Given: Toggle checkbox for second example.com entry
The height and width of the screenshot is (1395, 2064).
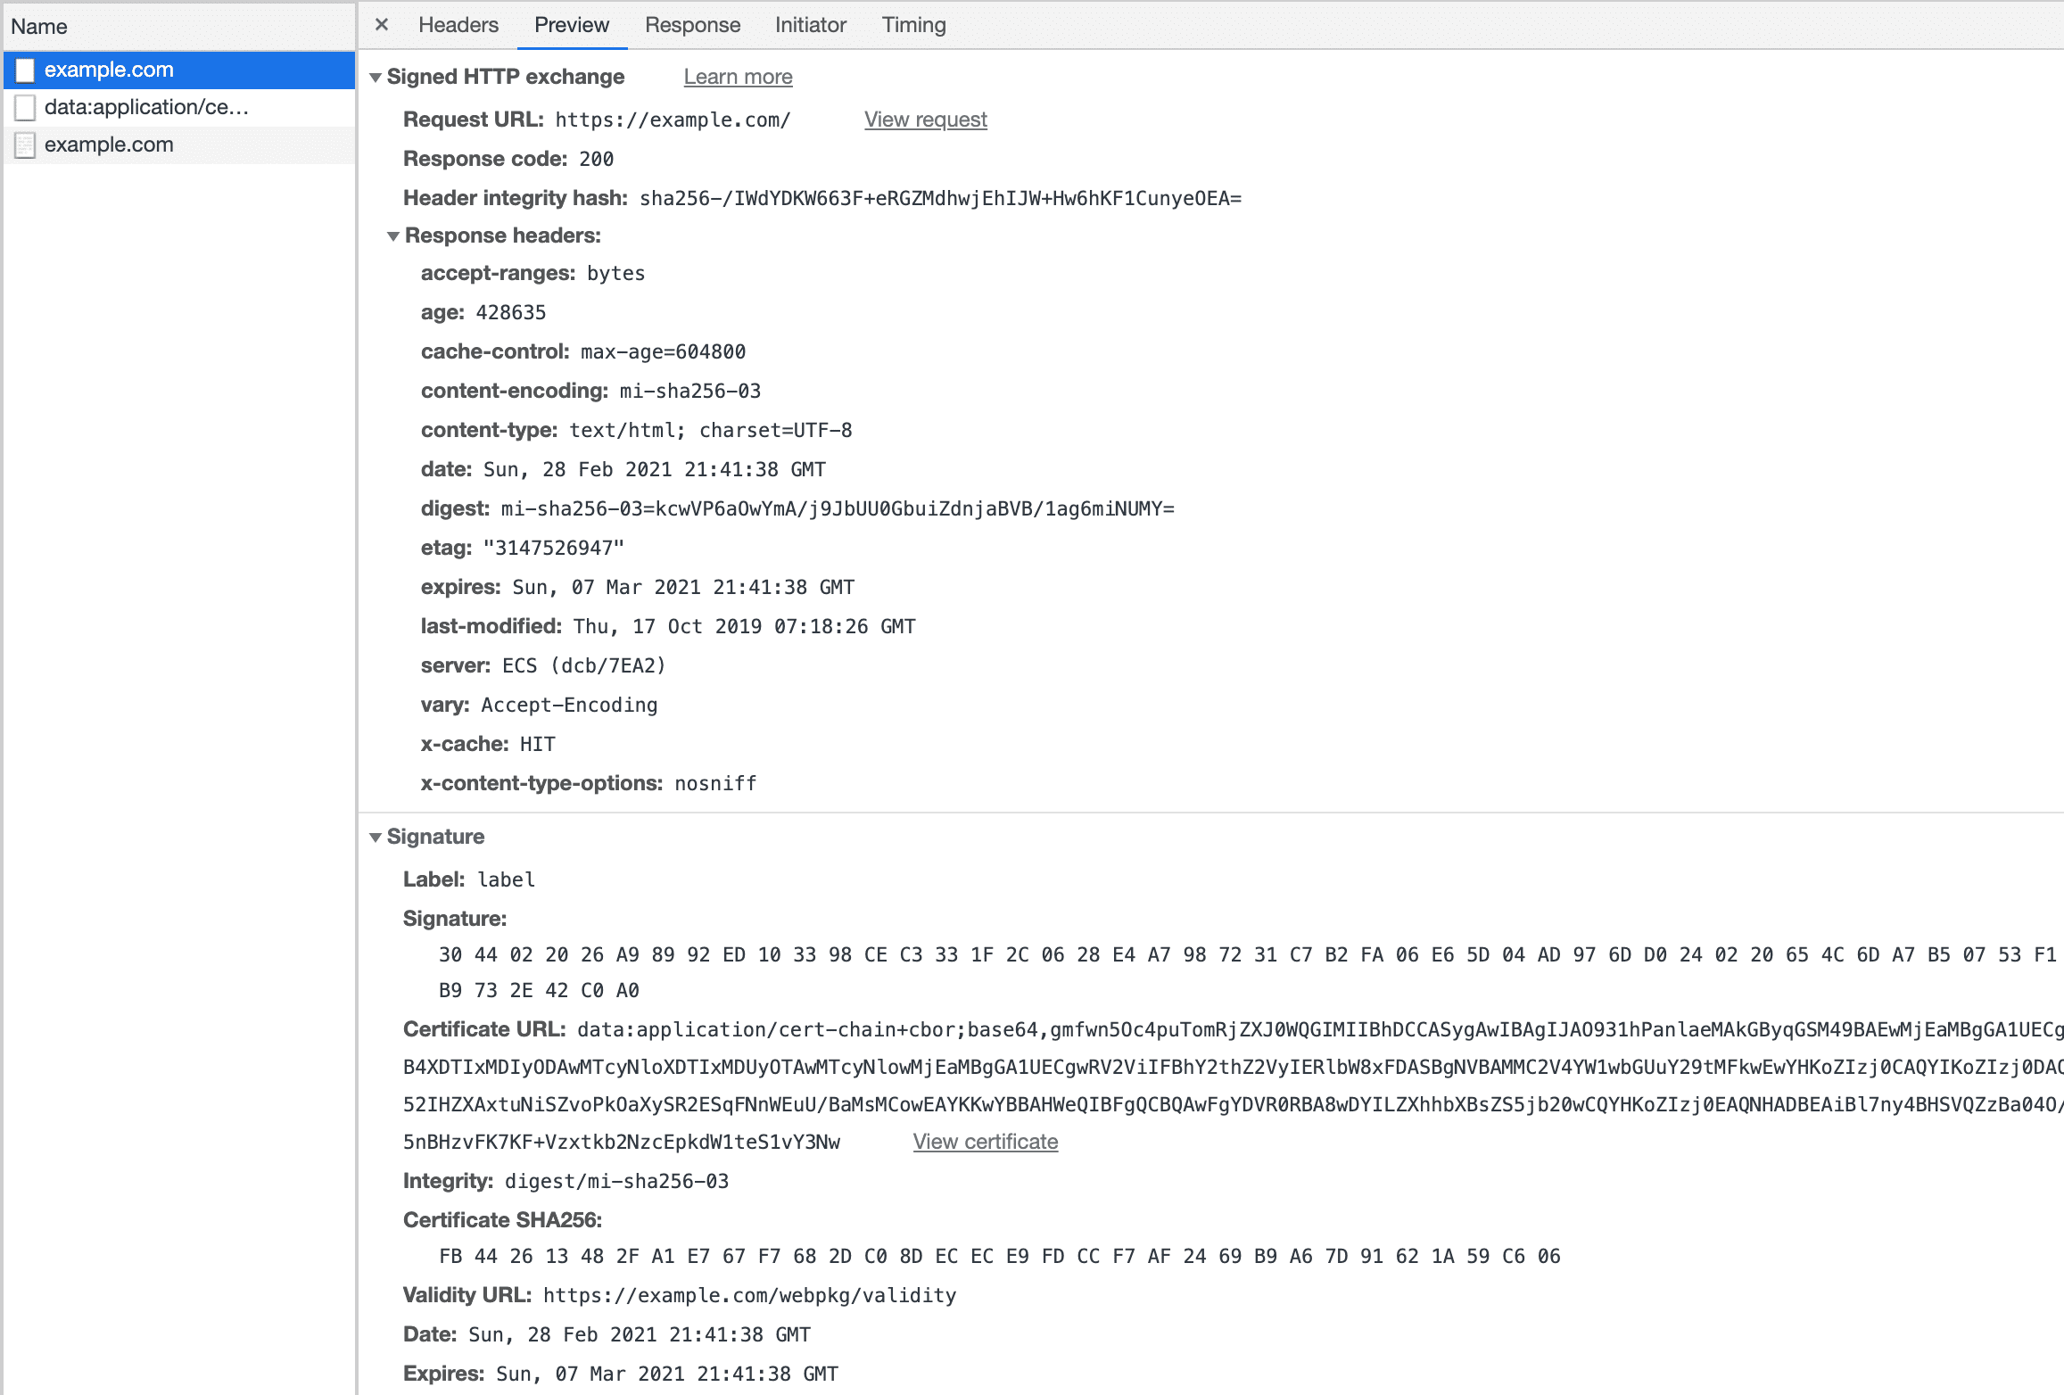Looking at the screenshot, I should pos(27,144).
